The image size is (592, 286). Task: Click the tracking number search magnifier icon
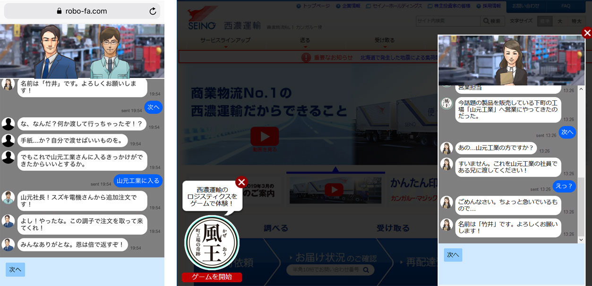coord(366,270)
